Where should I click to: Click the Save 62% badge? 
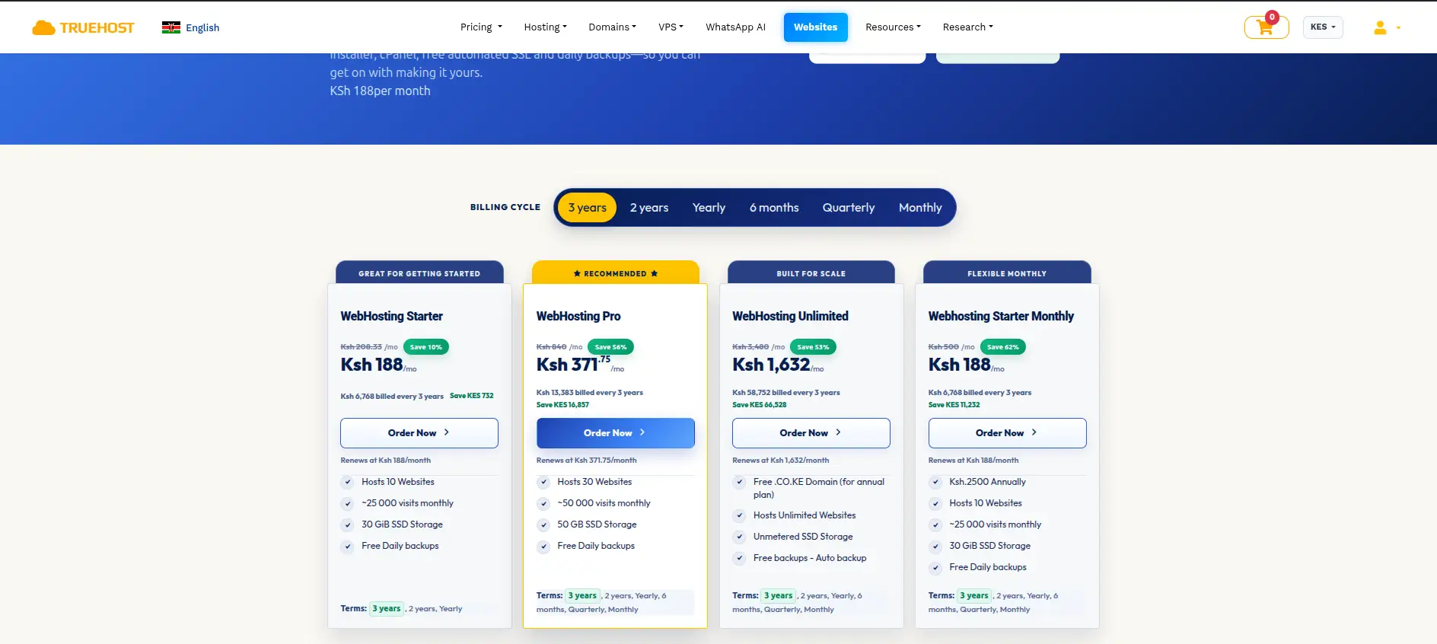(x=1002, y=347)
